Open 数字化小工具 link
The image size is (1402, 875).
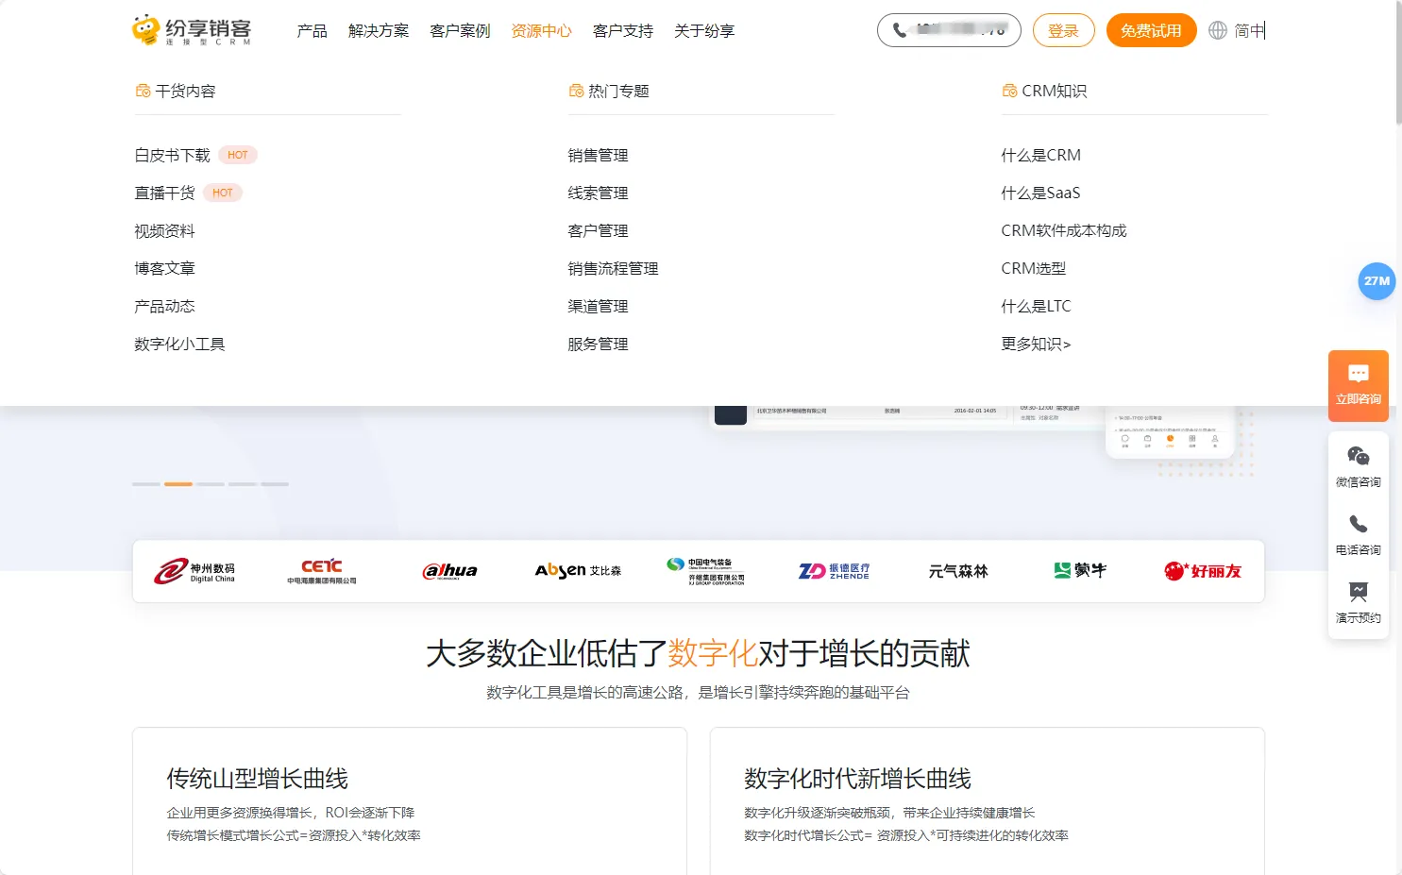click(x=179, y=344)
